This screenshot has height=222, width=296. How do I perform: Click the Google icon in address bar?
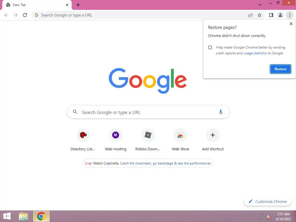[36, 15]
